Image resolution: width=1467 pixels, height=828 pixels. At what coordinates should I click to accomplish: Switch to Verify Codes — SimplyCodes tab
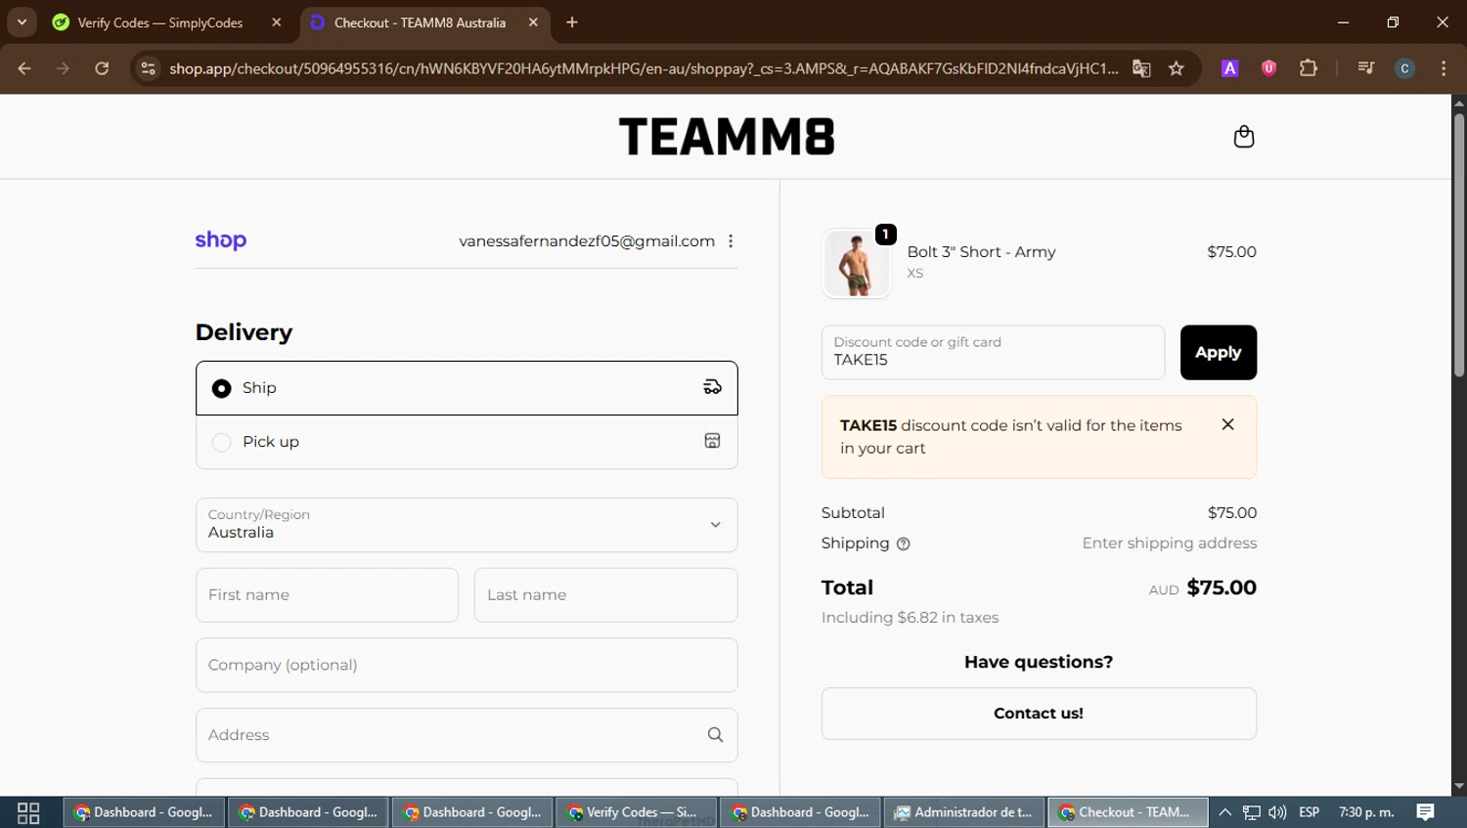[167, 22]
